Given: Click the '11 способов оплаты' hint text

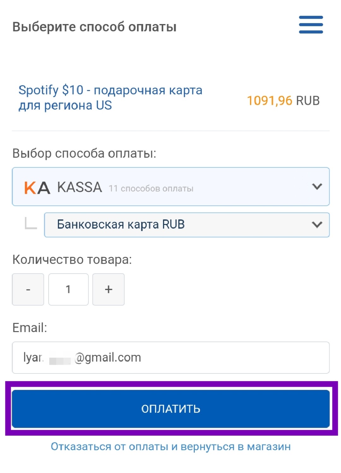Looking at the screenshot, I should [x=151, y=189].
